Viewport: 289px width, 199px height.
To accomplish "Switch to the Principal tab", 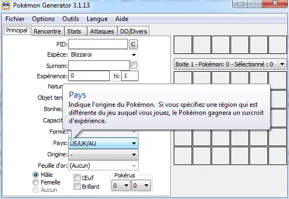I will 17,31.
